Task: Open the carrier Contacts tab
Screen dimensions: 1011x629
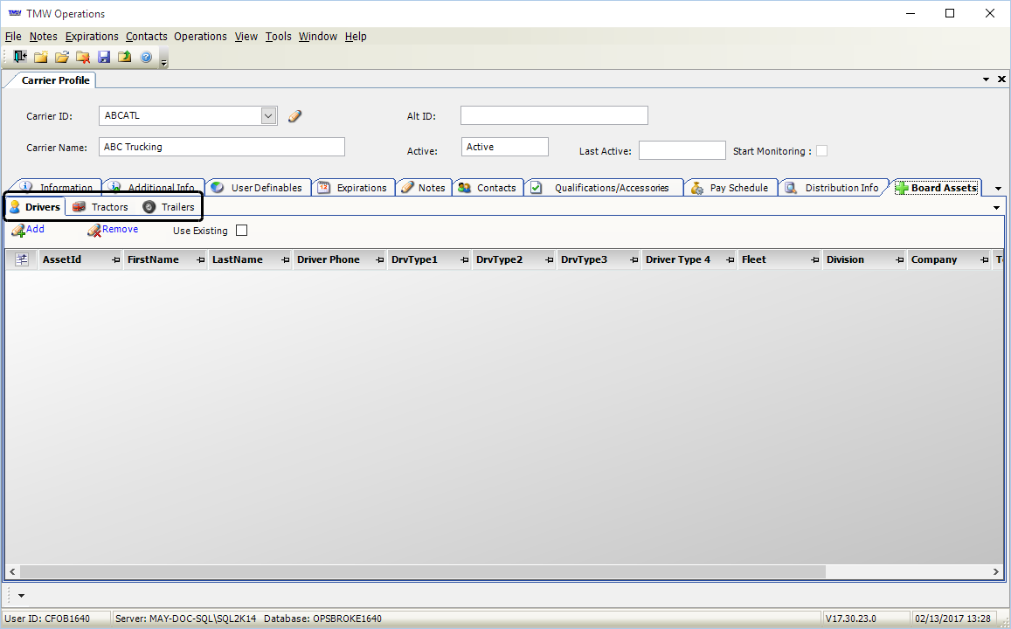Action: tap(488, 188)
